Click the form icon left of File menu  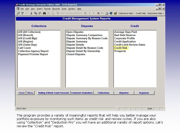click(x=18, y=9)
